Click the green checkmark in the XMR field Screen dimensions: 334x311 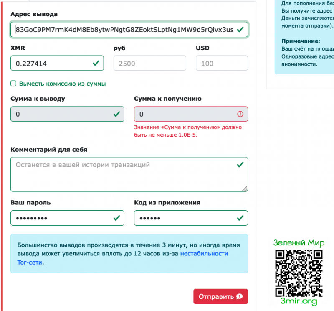click(x=96, y=63)
